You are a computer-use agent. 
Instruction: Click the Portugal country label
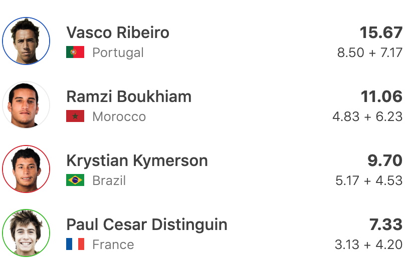point(118,52)
